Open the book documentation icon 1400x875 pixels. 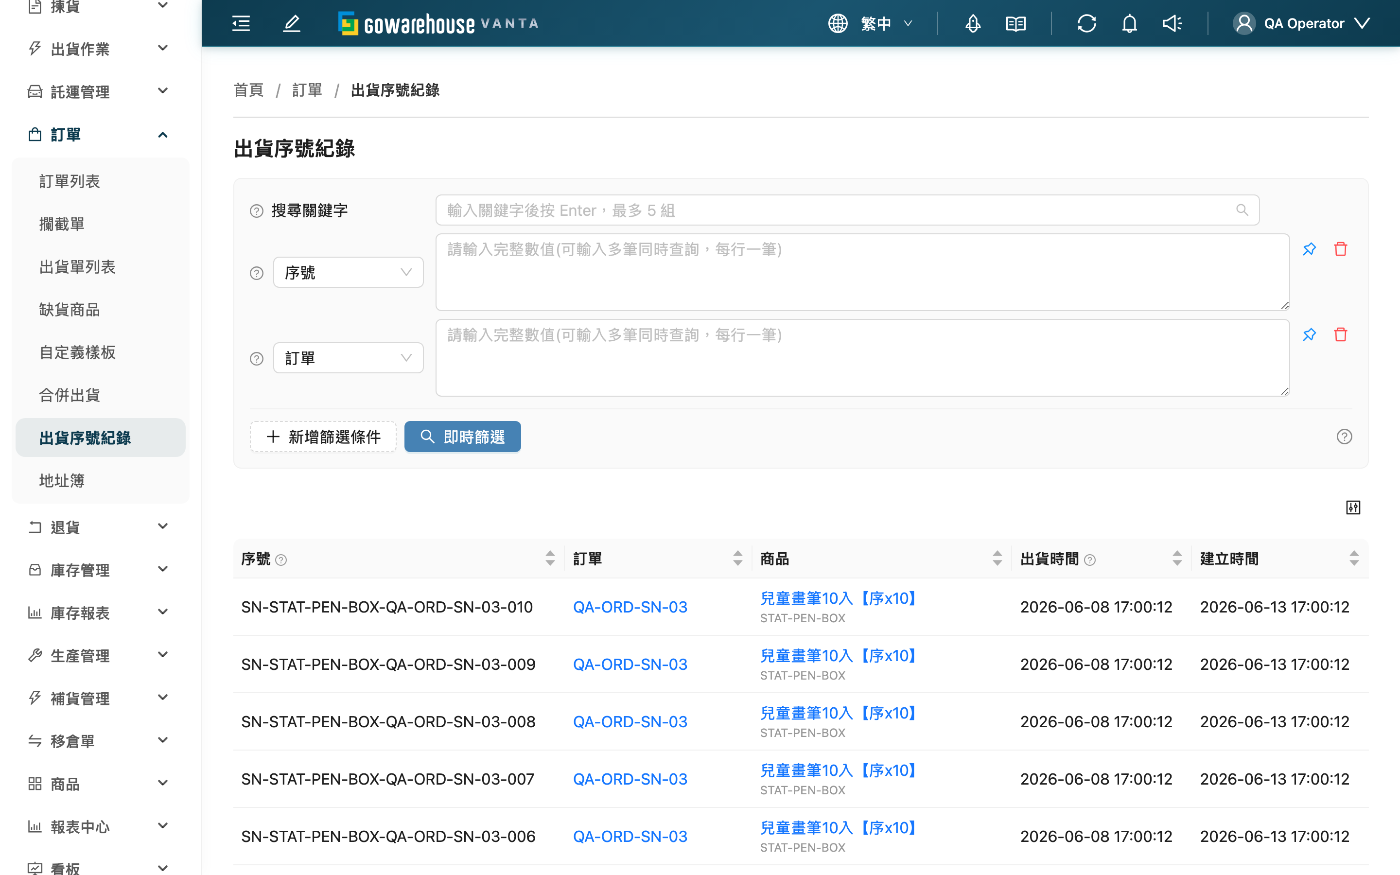[x=1016, y=24]
